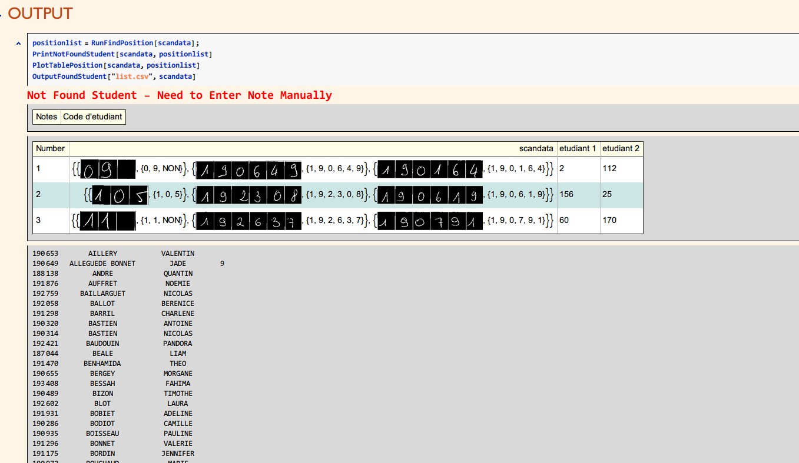Click the handwritten 192308 image

(250, 195)
